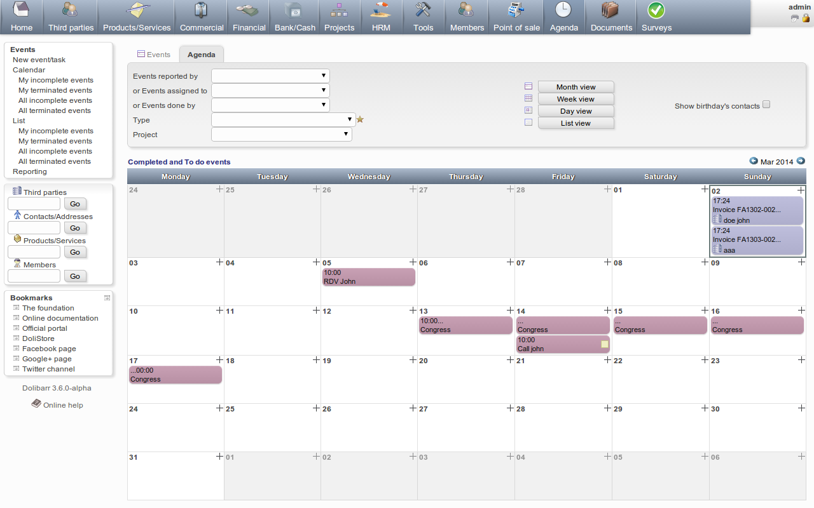Open DoliStore bookmark link
Screen dimensions: 814x508
point(38,338)
